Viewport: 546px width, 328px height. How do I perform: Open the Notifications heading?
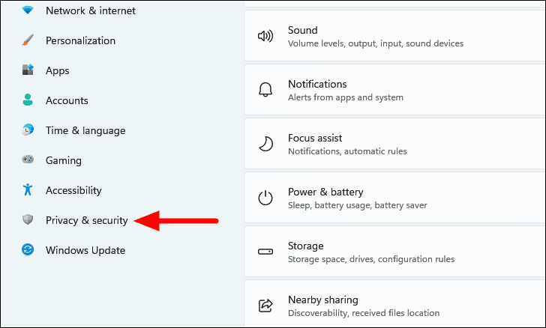(317, 84)
